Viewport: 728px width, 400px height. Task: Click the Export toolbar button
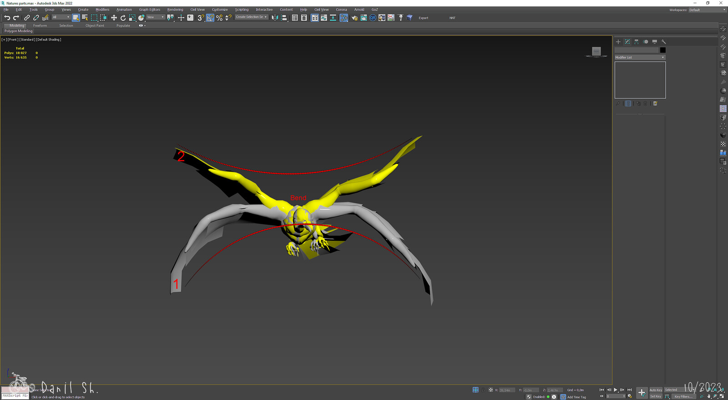point(424,18)
